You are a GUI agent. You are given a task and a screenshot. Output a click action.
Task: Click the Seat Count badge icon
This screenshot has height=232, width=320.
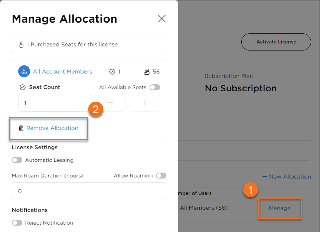[x=23, y=87]
